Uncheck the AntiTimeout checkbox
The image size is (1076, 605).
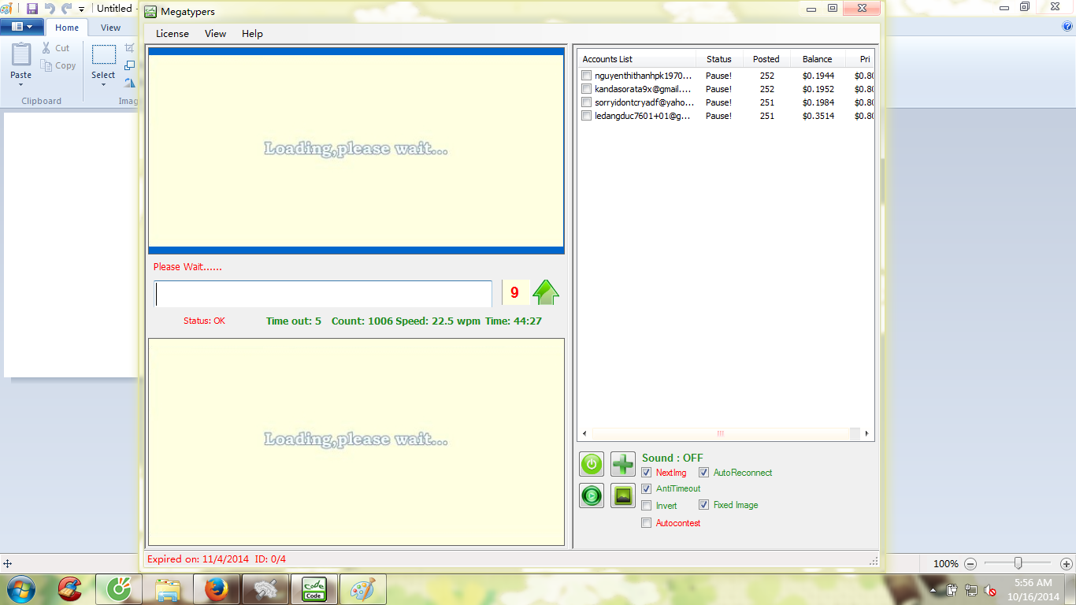(x=647, y=488)
